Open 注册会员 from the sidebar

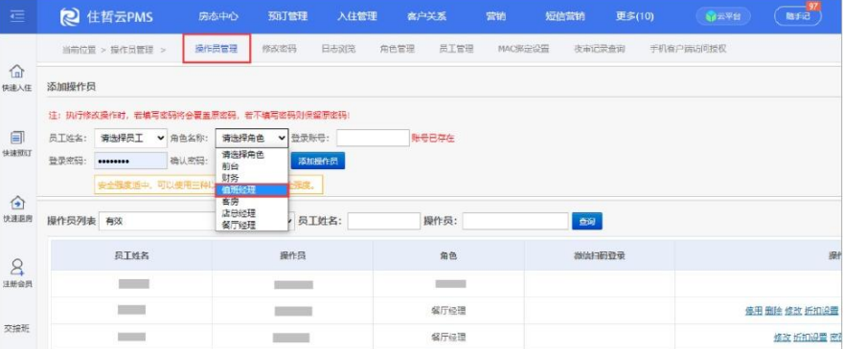pos(17,273)
